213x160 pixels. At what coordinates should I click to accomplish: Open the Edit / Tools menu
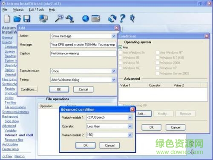36,10
